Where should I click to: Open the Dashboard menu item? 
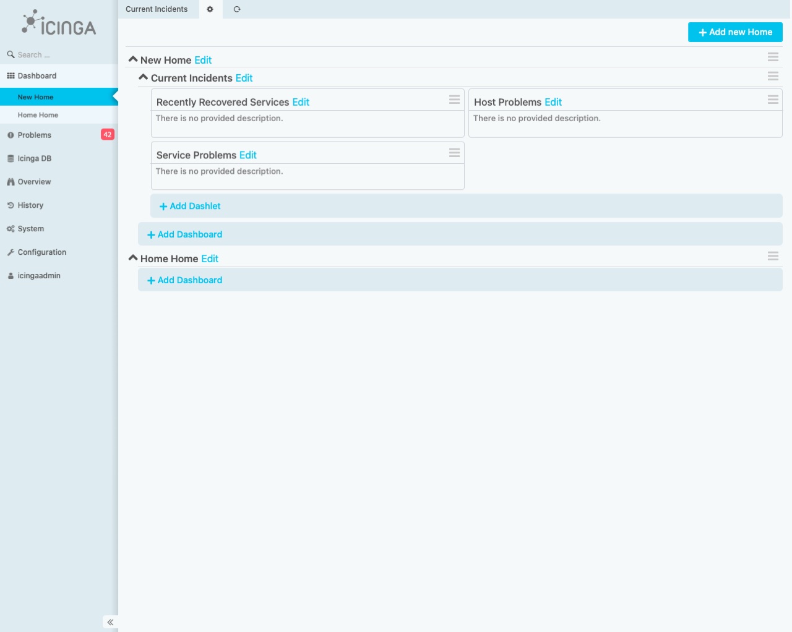pos(59,76)
